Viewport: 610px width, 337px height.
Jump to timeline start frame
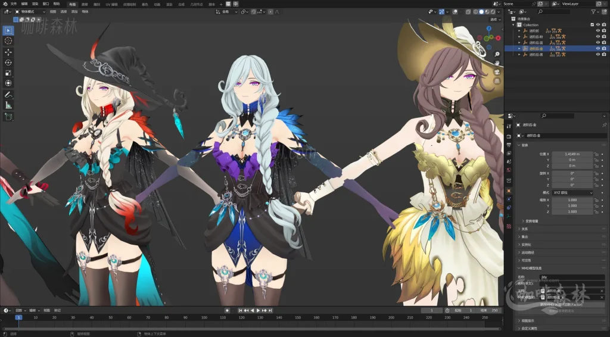(241, 310)
